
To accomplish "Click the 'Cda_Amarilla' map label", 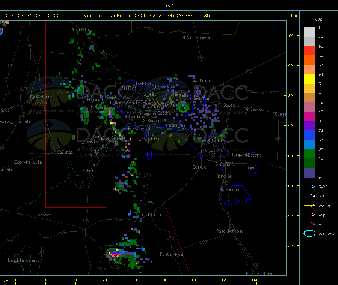I will [28, 162].
